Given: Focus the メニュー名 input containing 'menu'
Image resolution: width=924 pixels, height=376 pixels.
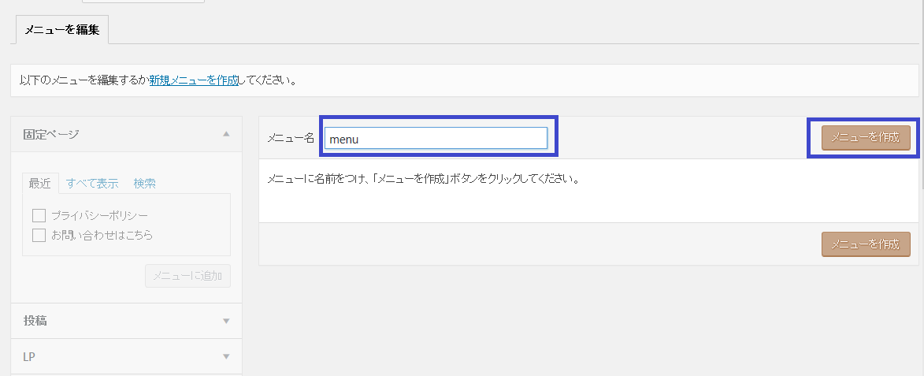Looking at the screenshot, I should pyautogui.click(x=436, y=138).
